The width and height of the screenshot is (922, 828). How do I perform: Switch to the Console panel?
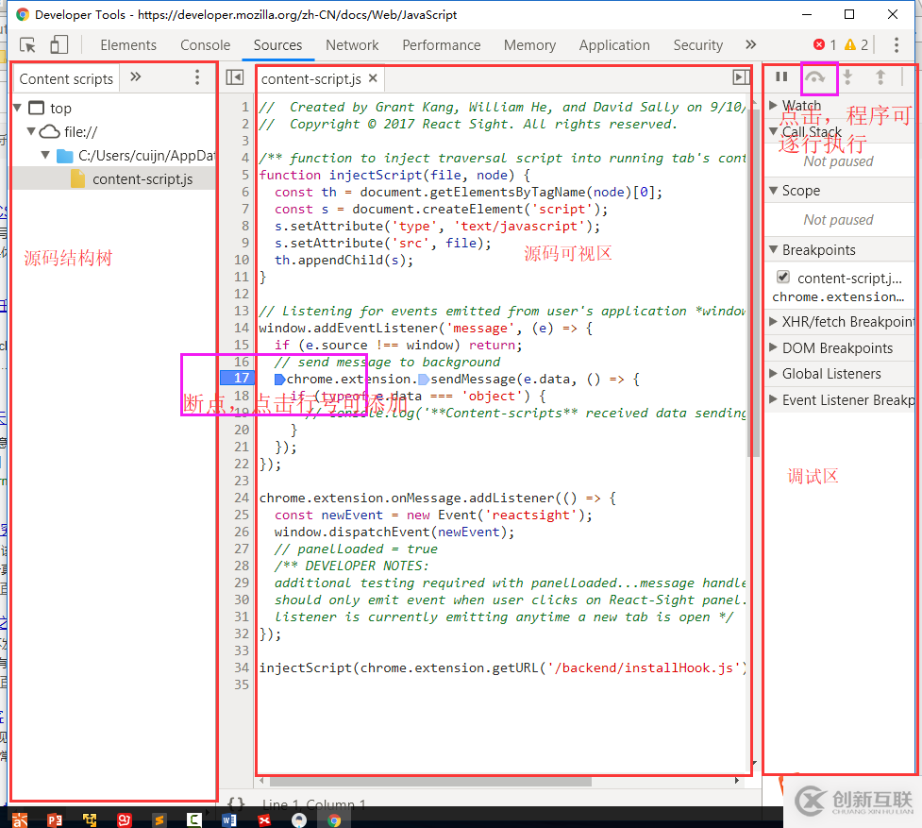[x=205, y=45]
